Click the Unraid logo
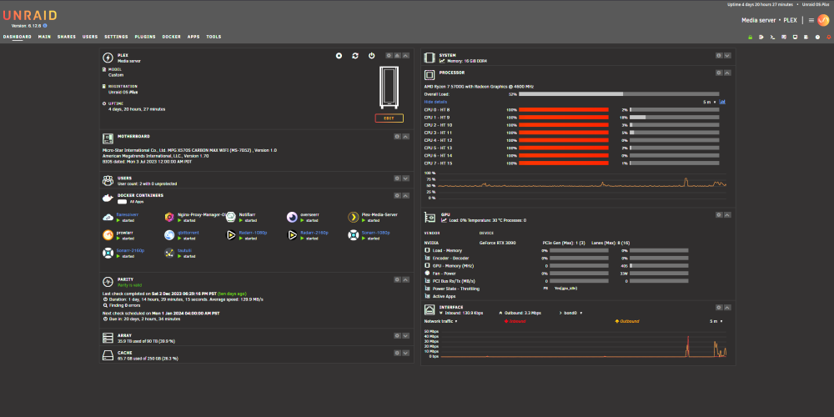This screenshot has width=834, height=417. [x=30, y=15]
